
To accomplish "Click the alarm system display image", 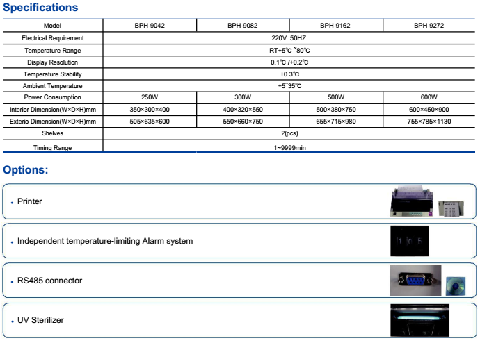I will 410,241.
